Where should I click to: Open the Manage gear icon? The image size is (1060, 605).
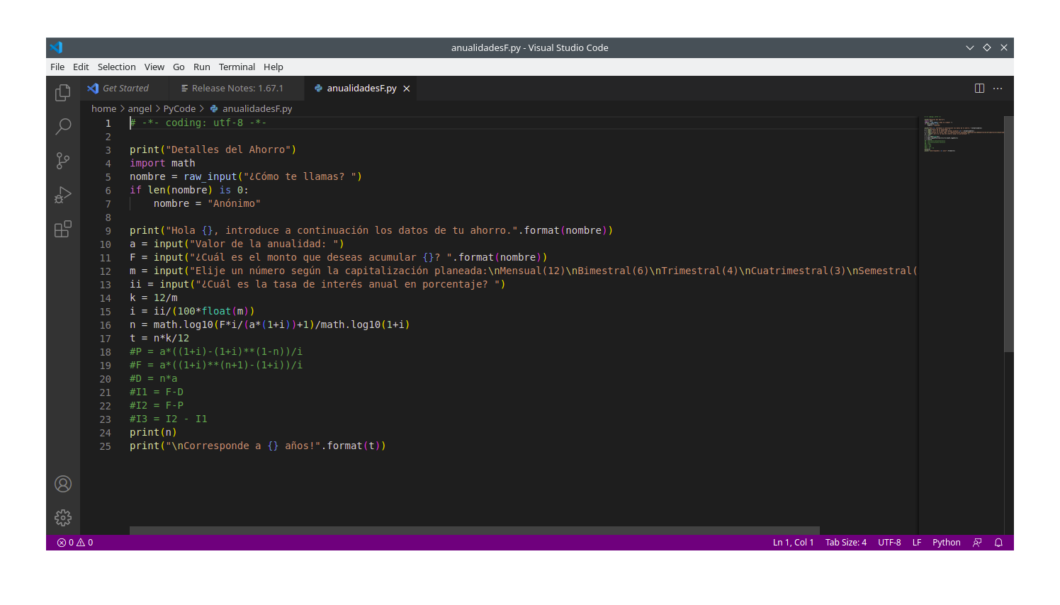63,518
